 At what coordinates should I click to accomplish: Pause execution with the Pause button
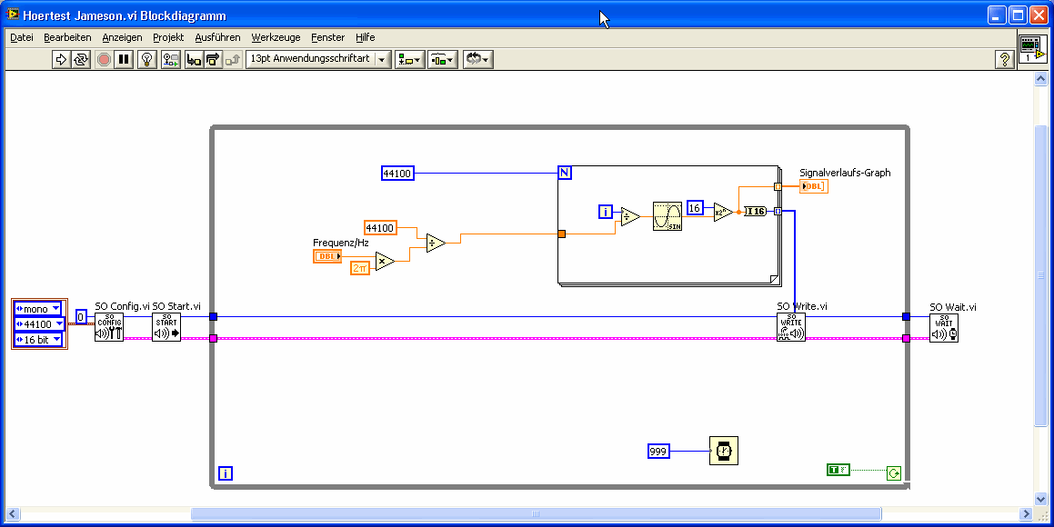pos(124,59)
